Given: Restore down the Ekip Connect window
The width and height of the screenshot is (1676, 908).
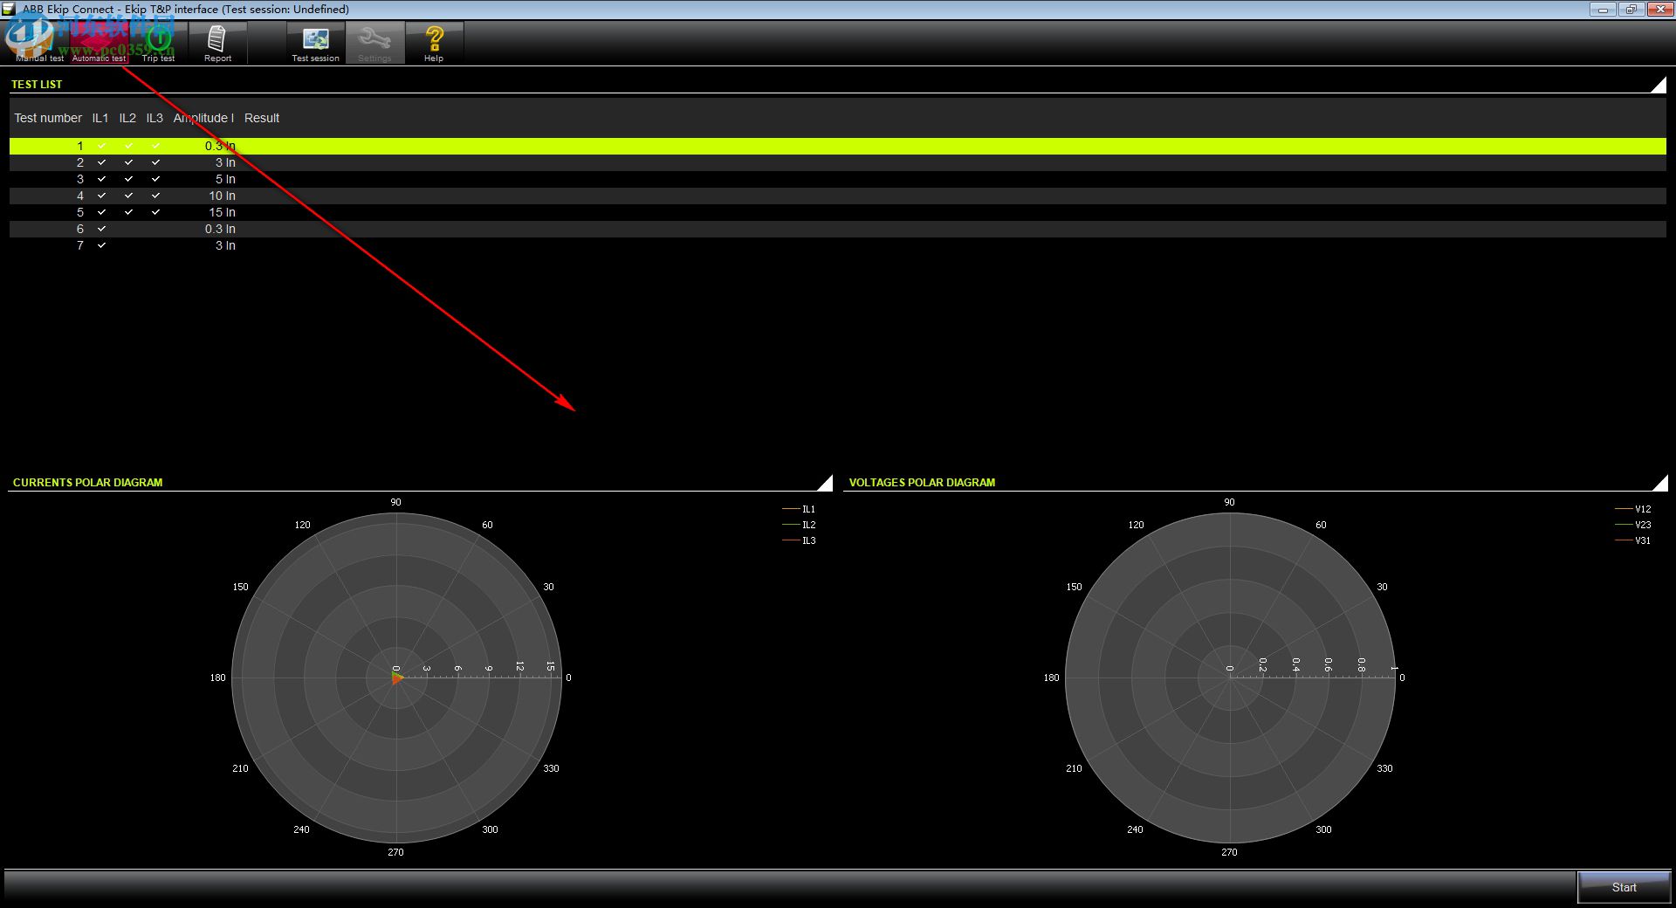Looking at the screenshot, I should click(x=1631, y=10).
